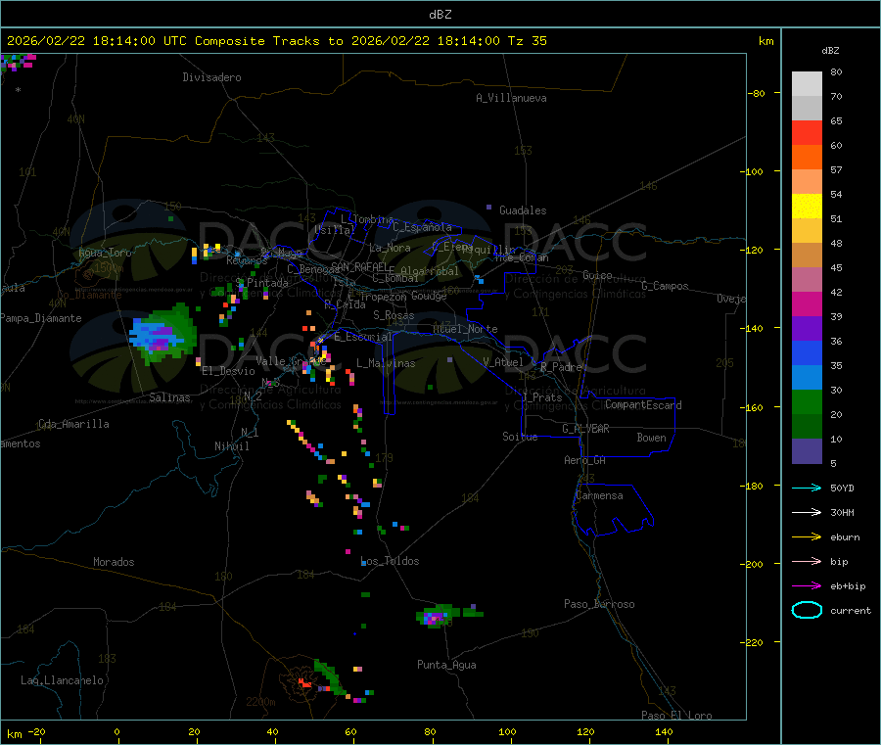This screenshot has width=881, height=745.
Task: Click the A_Villanueva map label
Action: pyautogui.click(x=511, y=98)
